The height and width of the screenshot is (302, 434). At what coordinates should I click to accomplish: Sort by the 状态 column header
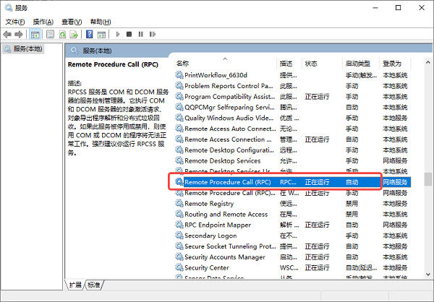(322, 64)
